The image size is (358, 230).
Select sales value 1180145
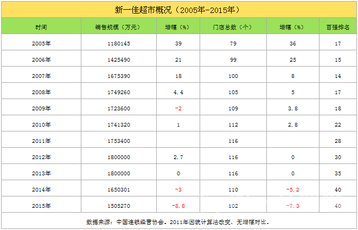(x=119, y=43)
